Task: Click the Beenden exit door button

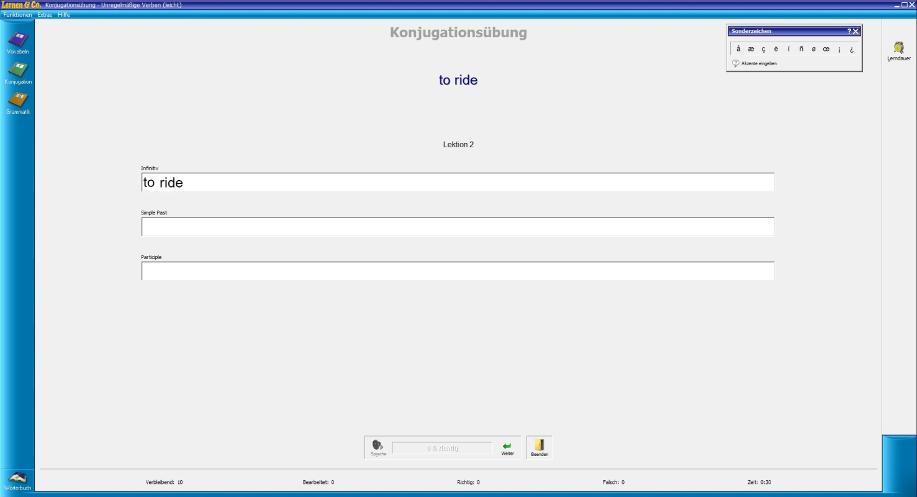Action: [x=539, y=448]
